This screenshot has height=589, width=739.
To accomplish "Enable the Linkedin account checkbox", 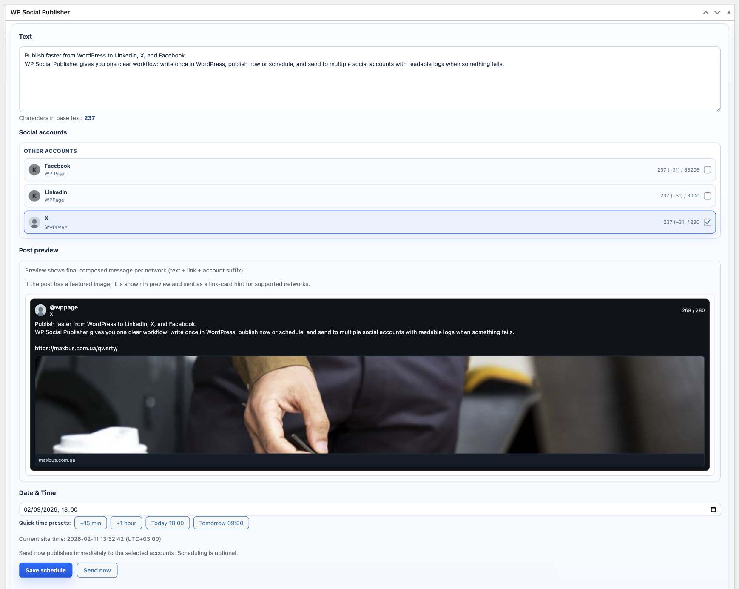I will point(707,196).
